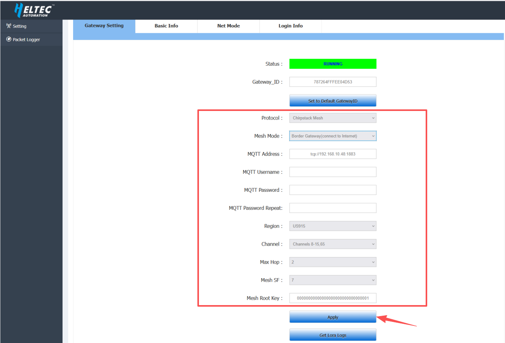Switch to the Basic Info tab
Screen dimensions: 505x343
click(166, 26)
